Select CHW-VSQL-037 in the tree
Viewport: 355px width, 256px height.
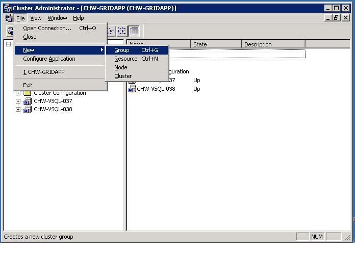53,101
